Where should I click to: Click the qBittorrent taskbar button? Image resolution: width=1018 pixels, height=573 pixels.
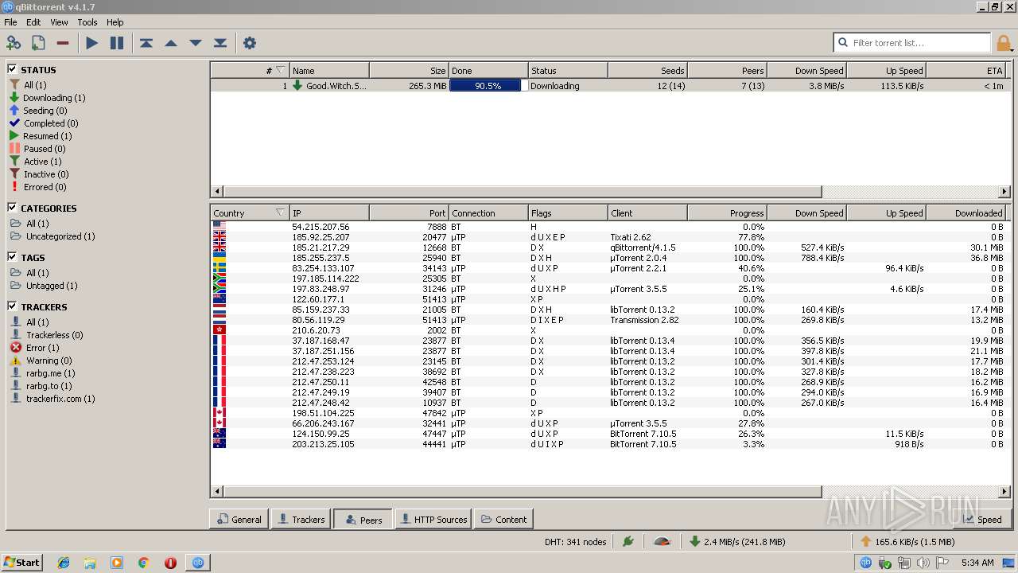[198, 563]
